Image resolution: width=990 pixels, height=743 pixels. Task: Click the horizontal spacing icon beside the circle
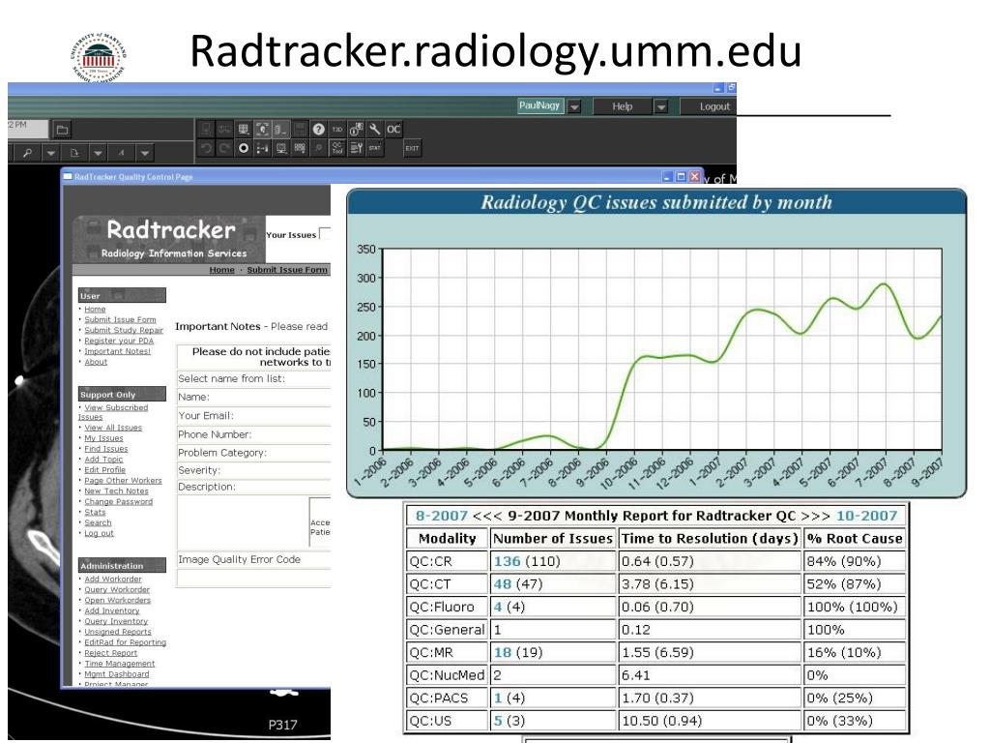[x=262, y=148]
